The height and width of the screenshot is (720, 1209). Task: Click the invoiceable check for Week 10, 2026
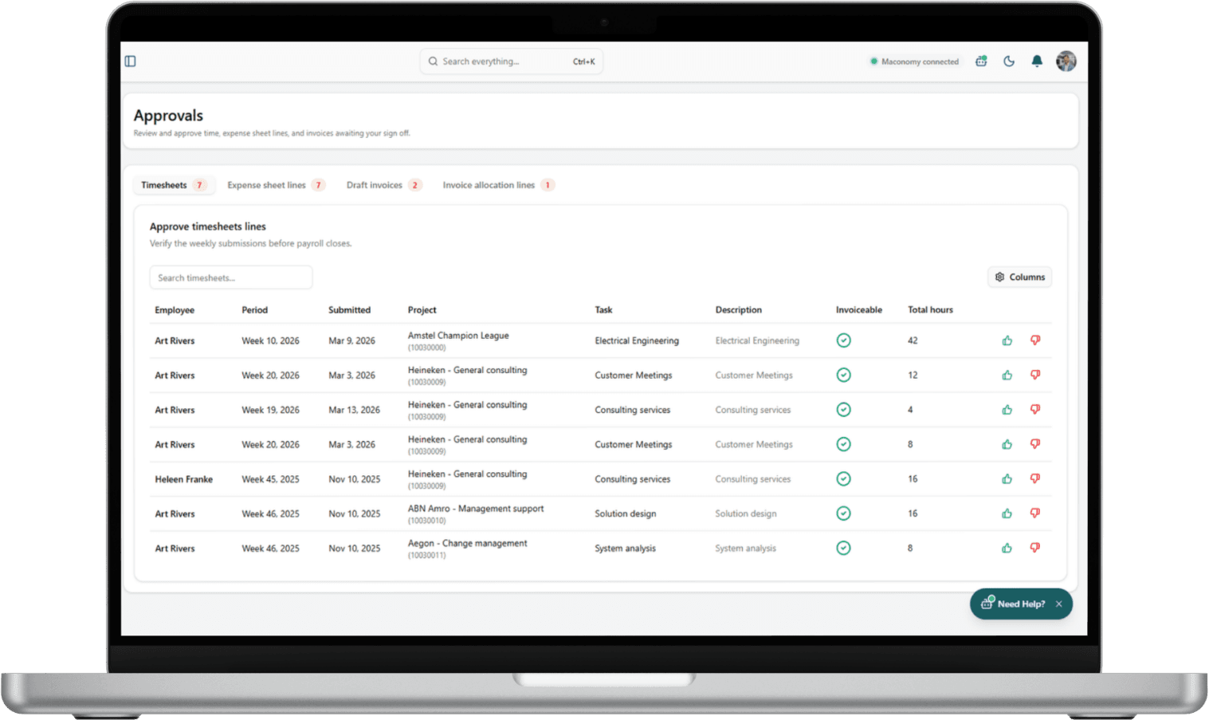click(843, 340)
